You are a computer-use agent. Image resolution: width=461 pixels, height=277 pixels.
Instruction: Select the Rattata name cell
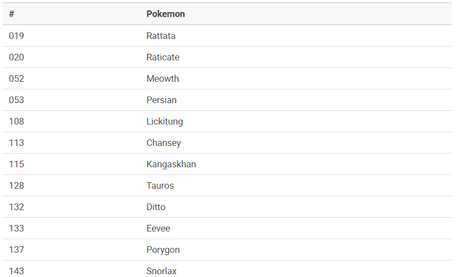(161, 36)
